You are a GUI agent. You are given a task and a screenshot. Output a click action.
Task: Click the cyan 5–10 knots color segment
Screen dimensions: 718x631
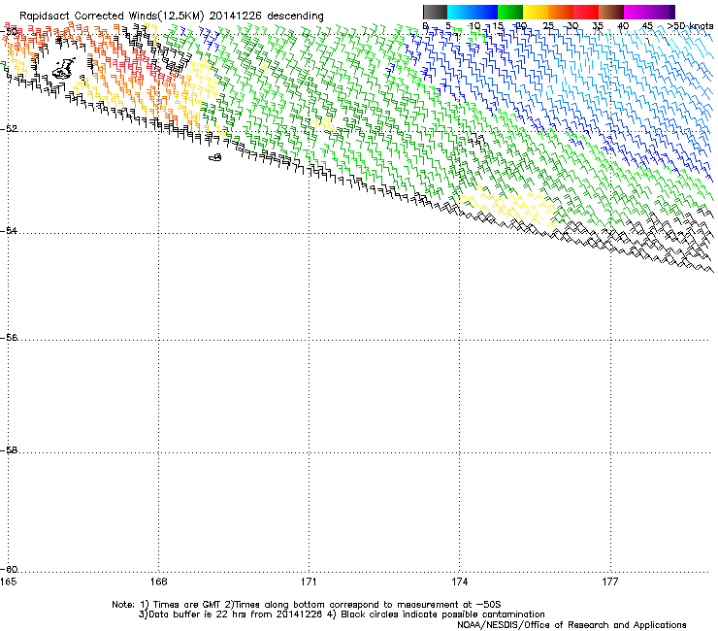[x=460, y=12]
